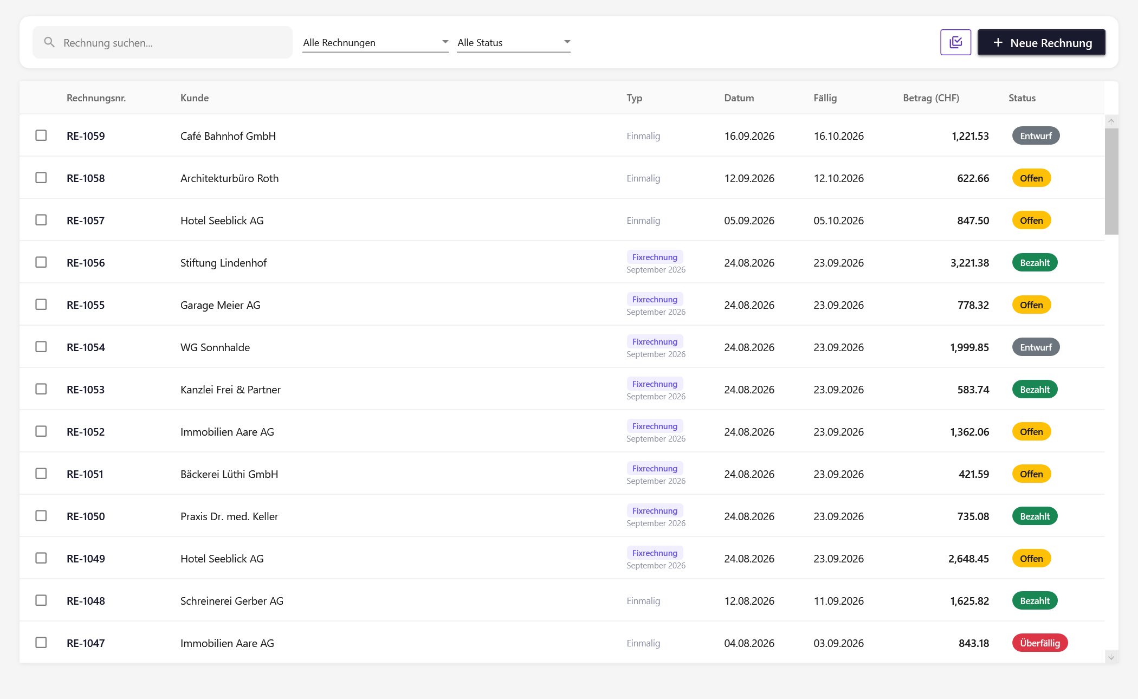Image resolution: width=1138 pixels, height=699 pixels.
Task: Click the Fällig column header
Action: pyautogui.click(x=825, y=98)
